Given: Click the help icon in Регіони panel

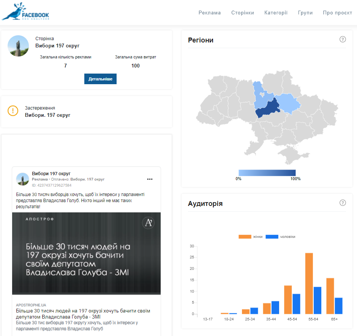Looking at the screenshot, I should click(x=343, y=39).
